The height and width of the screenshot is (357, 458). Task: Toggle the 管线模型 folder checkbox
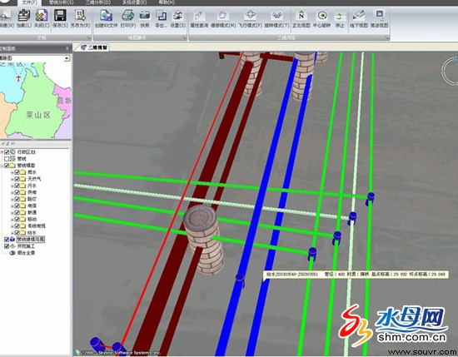[x=7, y=166]
